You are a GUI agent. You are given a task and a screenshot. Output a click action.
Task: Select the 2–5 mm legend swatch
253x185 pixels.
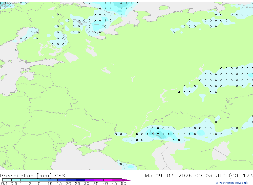point(34,180)
